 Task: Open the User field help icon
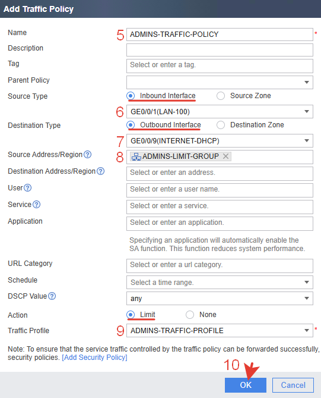click(28, 188)
